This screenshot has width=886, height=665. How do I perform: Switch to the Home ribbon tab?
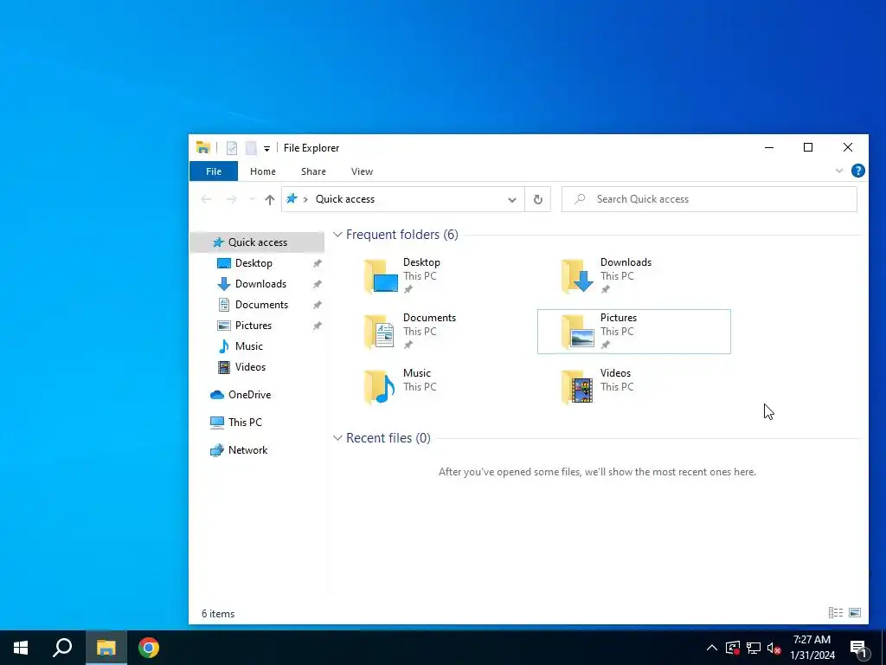tap(263, 171)
